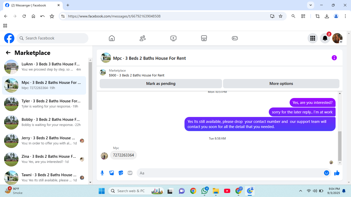Open the $900 listing link
The image size is (351, 197).
[136, 75]
